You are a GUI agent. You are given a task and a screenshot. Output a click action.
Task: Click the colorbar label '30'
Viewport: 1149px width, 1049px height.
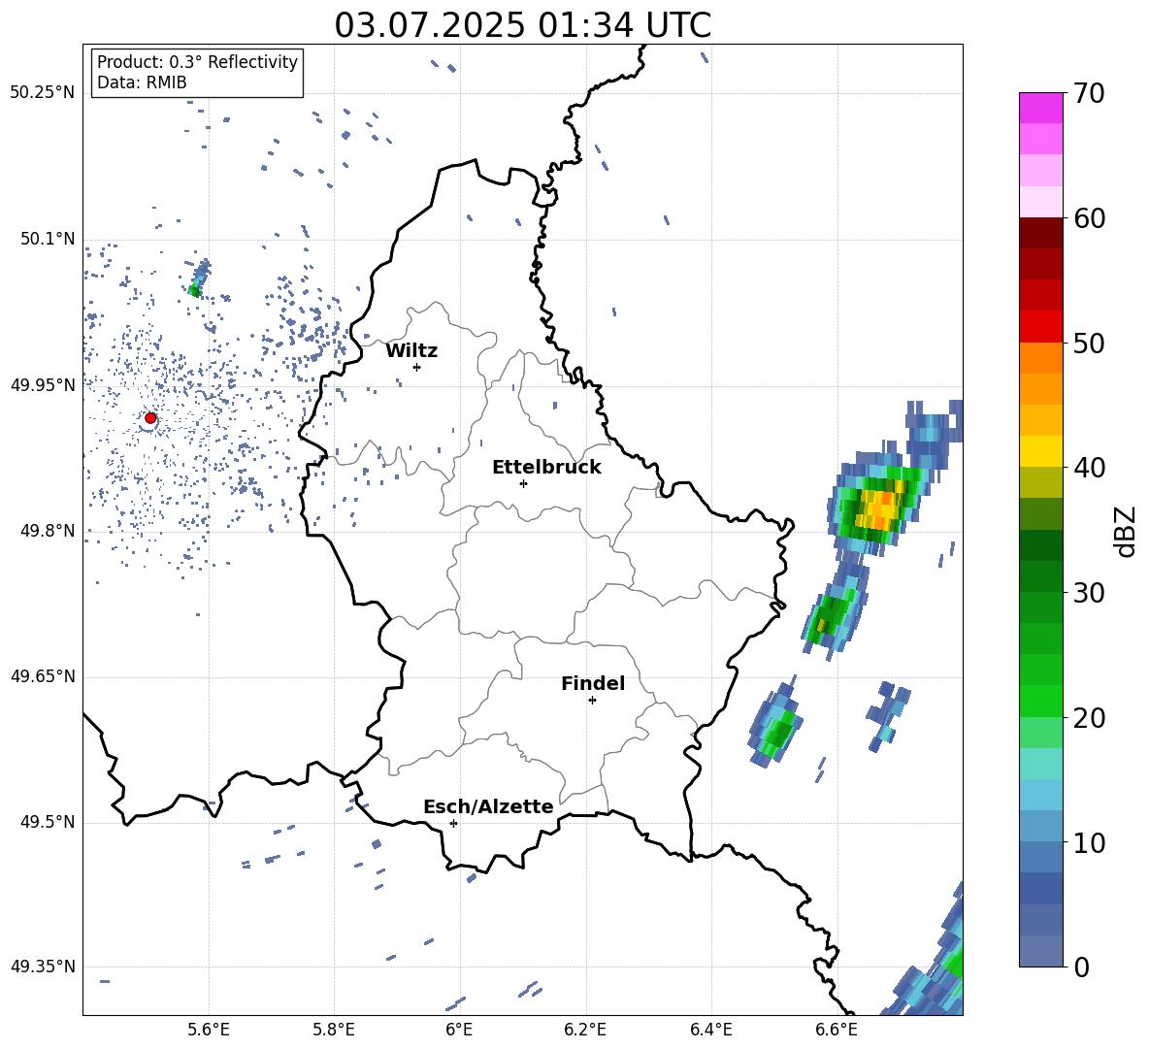1088,593
